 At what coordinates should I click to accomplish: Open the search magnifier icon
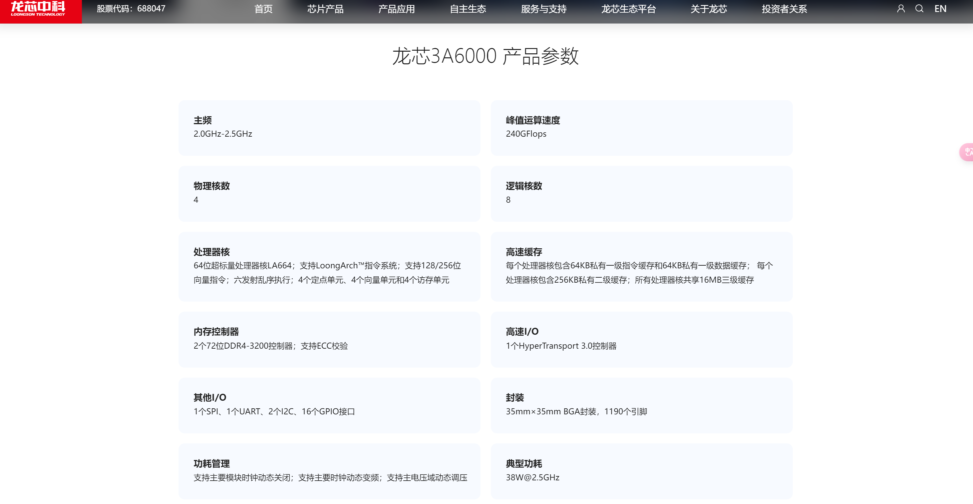919,9
